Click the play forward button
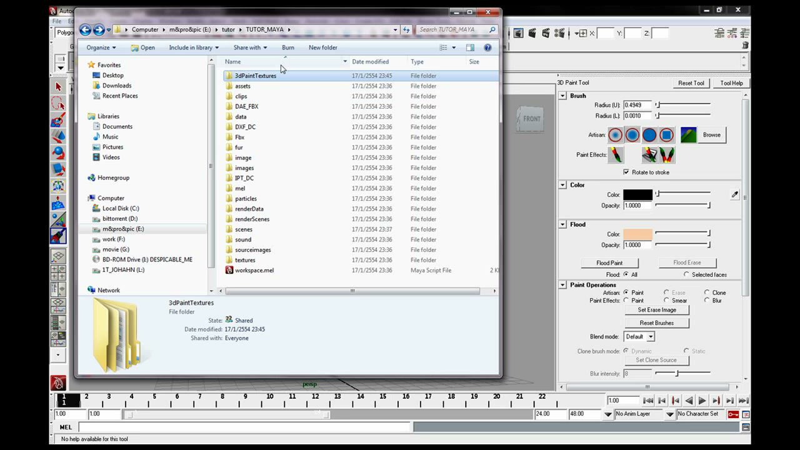 [702, 401]
